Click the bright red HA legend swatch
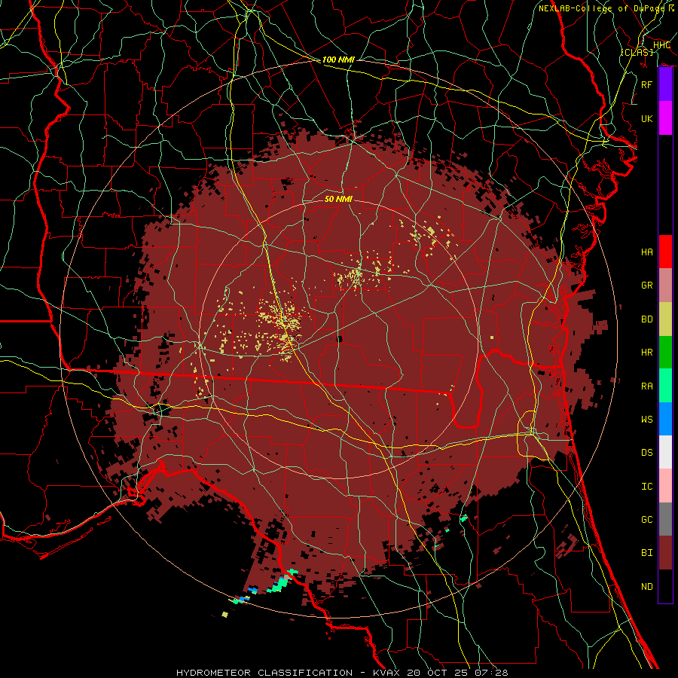 pyautogui.click(x=665, y=252)
